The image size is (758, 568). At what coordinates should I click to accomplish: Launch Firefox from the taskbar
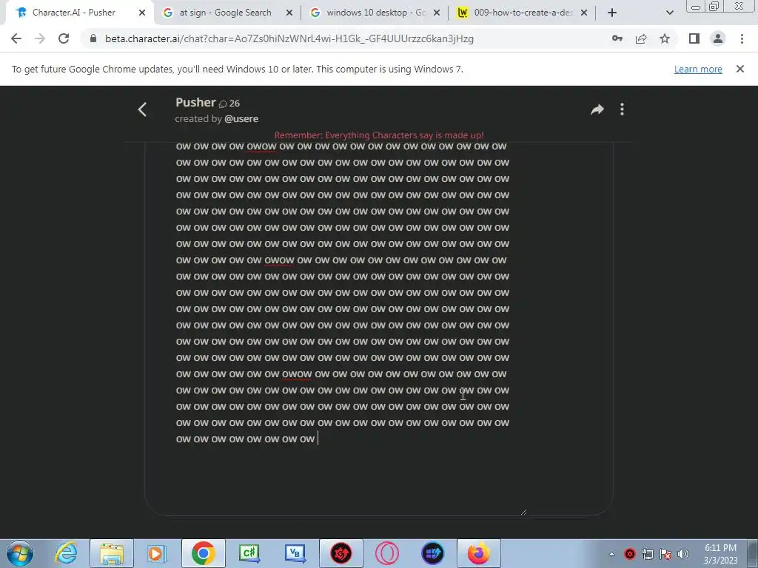click(479, 553)
